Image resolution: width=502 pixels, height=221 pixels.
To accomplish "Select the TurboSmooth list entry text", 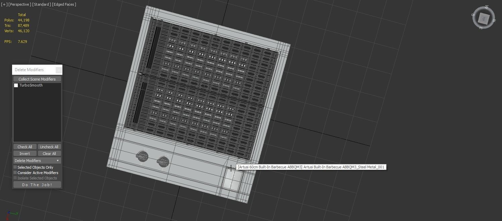I will click(x=31, y=85).
